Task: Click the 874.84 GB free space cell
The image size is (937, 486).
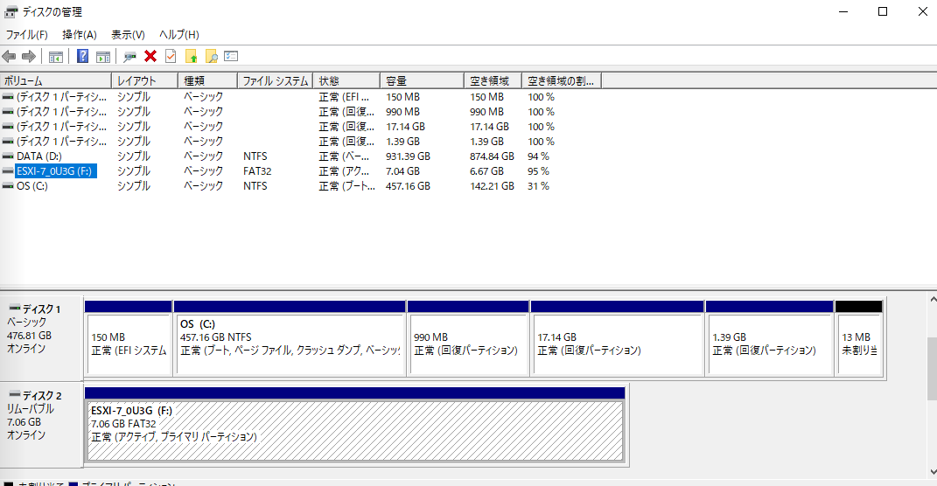Action: coord(492,156)
